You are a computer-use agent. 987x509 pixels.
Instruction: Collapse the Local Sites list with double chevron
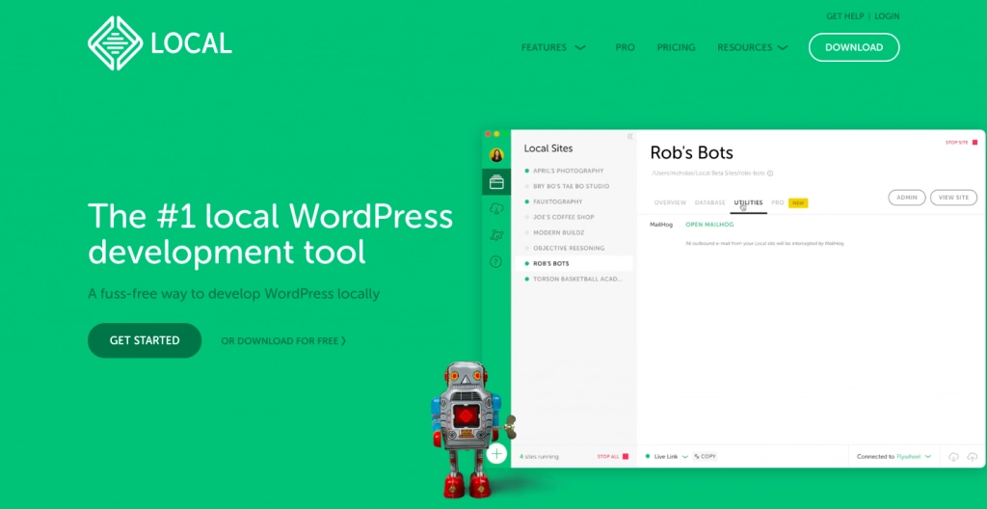click(629, 136)
